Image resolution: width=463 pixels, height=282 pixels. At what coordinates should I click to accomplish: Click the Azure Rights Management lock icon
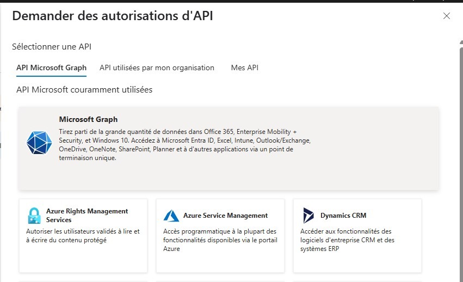pos(34,216)
